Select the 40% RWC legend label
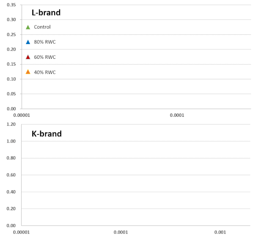 pos(45,72)
